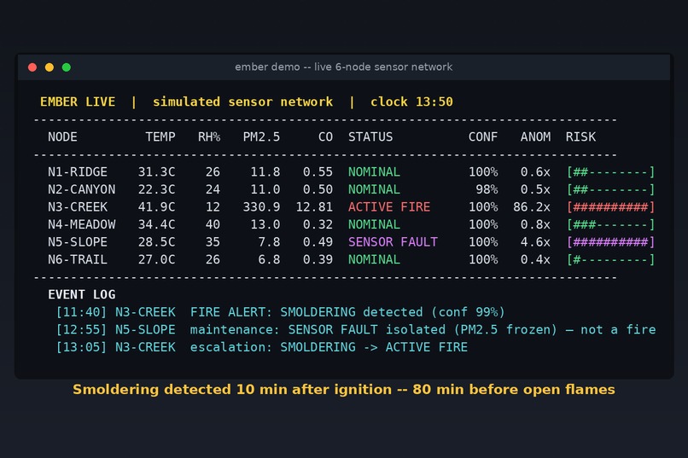
Task: Click the [13:05] log timestamp
Action: point(82,347)
